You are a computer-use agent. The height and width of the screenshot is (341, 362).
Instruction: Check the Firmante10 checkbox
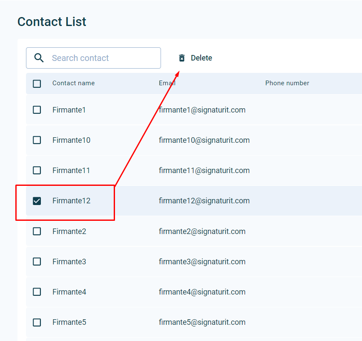(x=37, y=140)
